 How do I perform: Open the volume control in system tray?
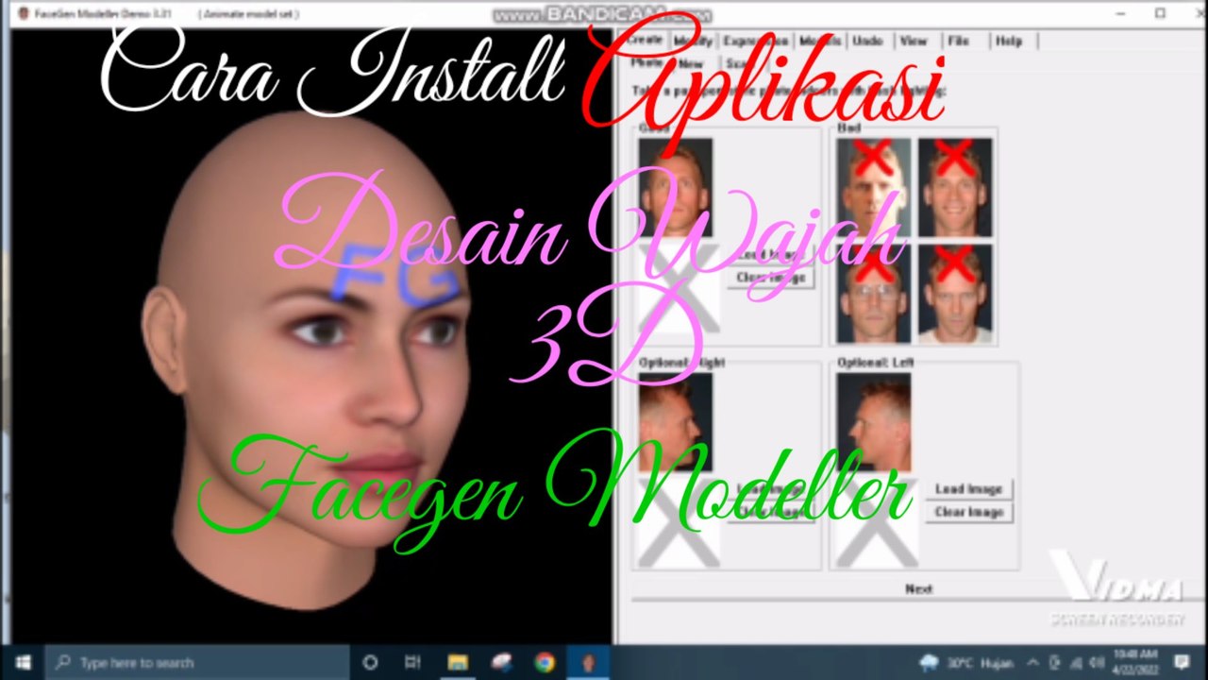click(1097, 662)
